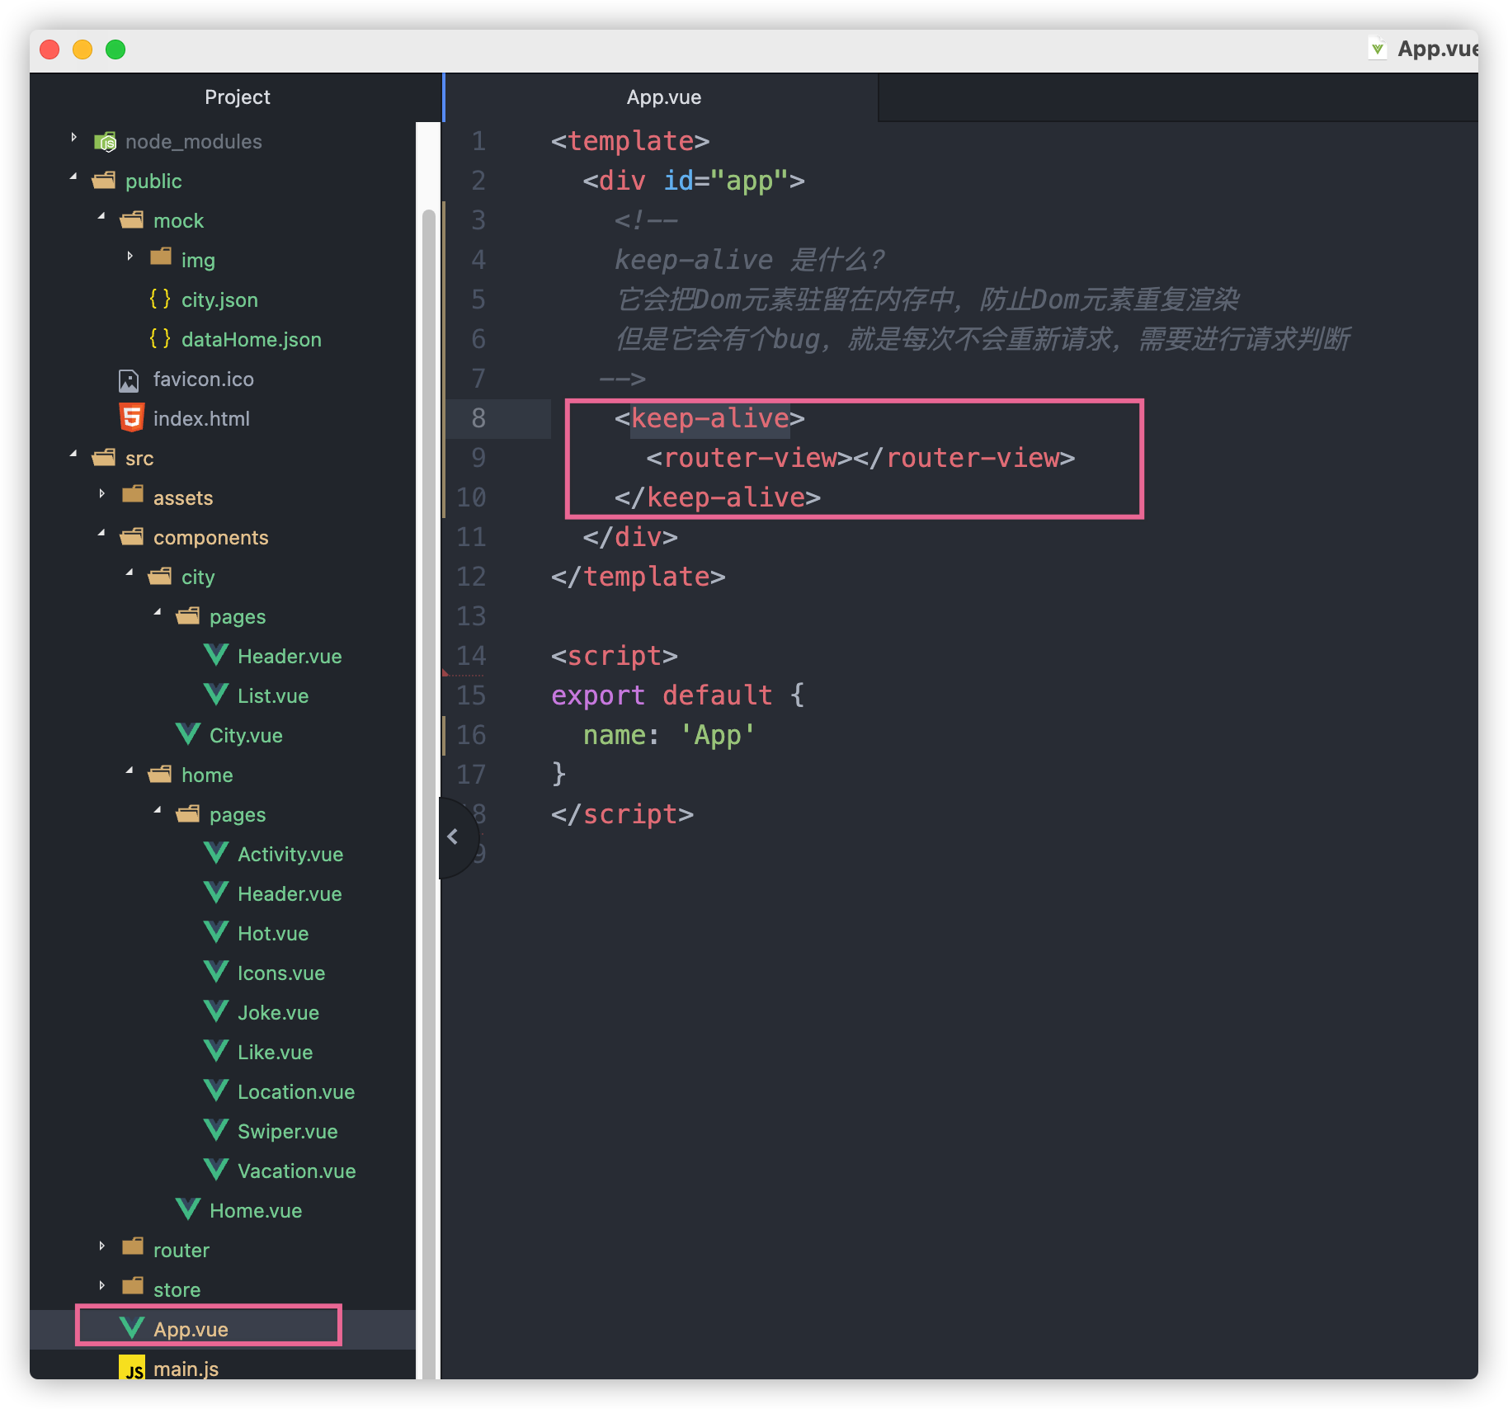The height and width of the screenshot is (1409, 1508).
Task: Expand the img folder arrow
Action: [130, 257]
